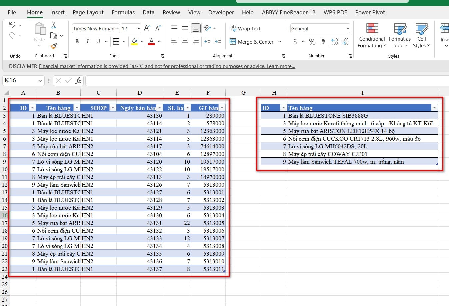Viewport: 449px width, 306px height.
Task: Open Tên hàng filter dropdown in column I
Action: point(434,108)
